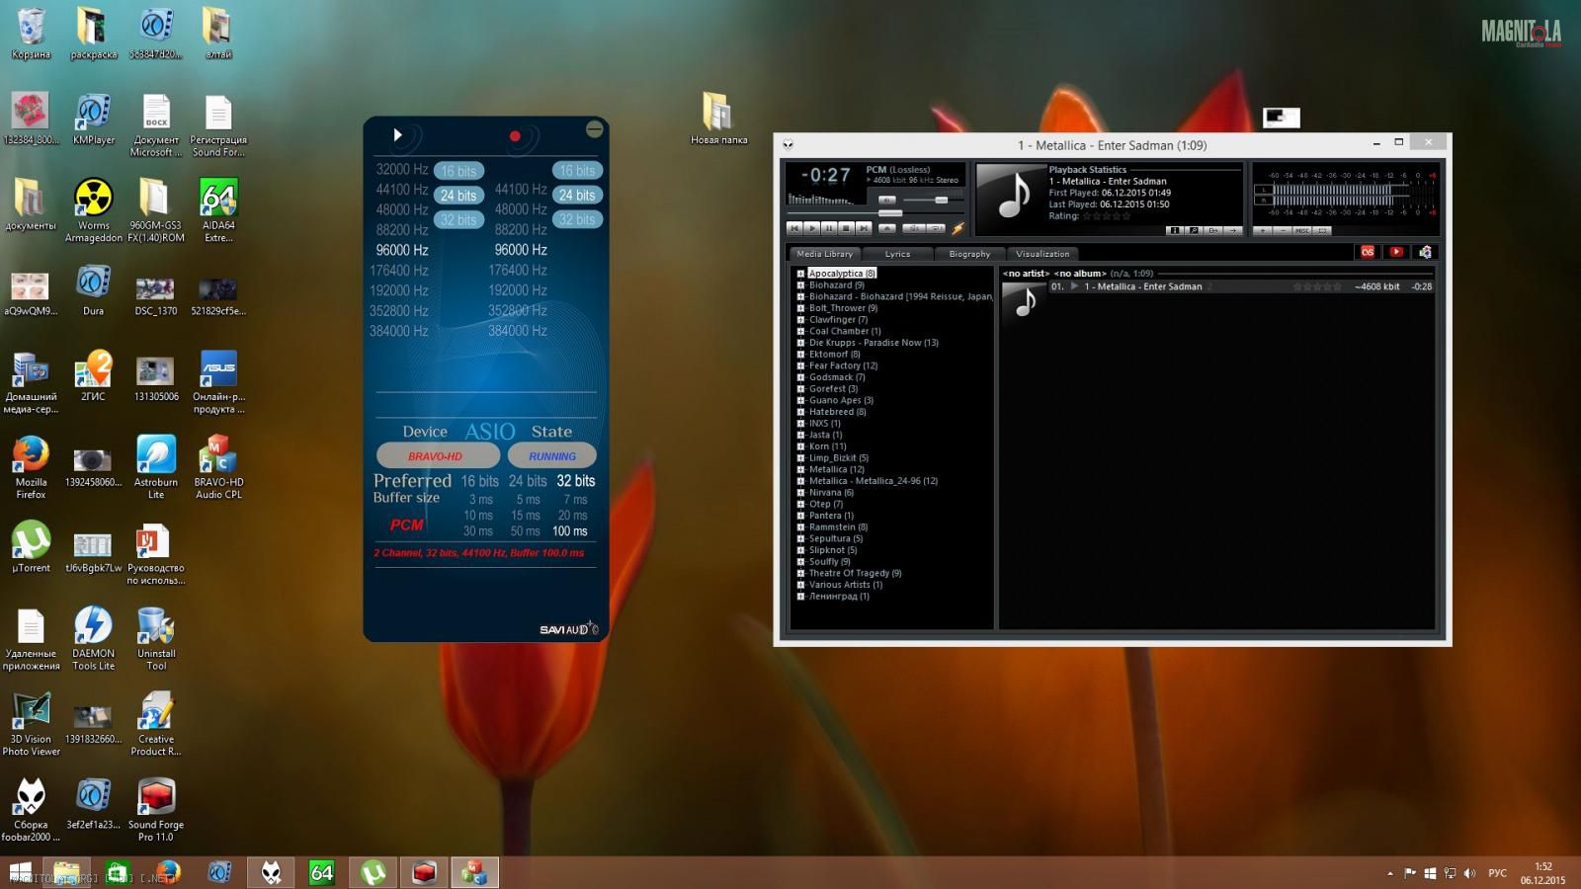The image size is (1581, 889).
Task: Expand the Slipknot (5) library node
Action: [800, 550]
